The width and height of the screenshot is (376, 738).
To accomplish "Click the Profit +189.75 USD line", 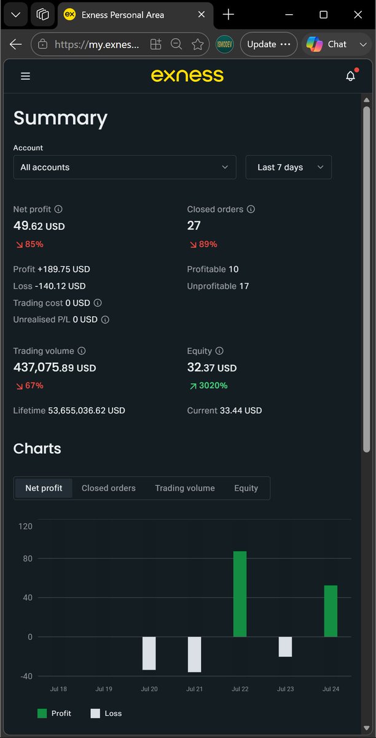I will point(52,269).
